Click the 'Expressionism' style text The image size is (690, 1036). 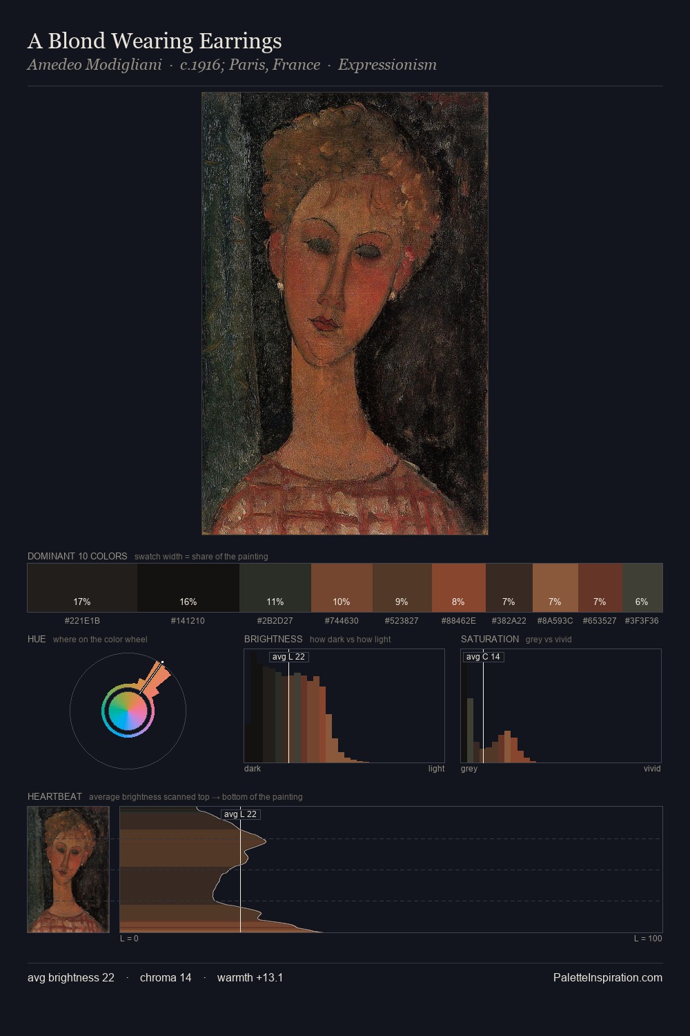tap(387, 65)
